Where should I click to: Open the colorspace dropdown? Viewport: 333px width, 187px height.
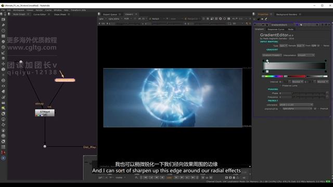click(296, 105)
